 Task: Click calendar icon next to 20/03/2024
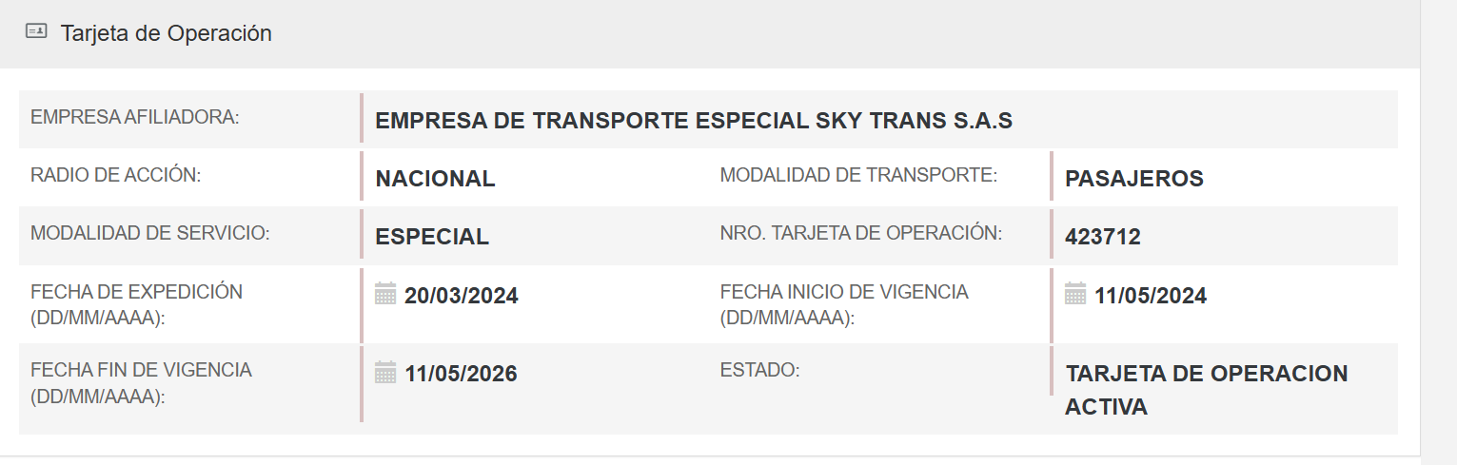coord(385,294)
